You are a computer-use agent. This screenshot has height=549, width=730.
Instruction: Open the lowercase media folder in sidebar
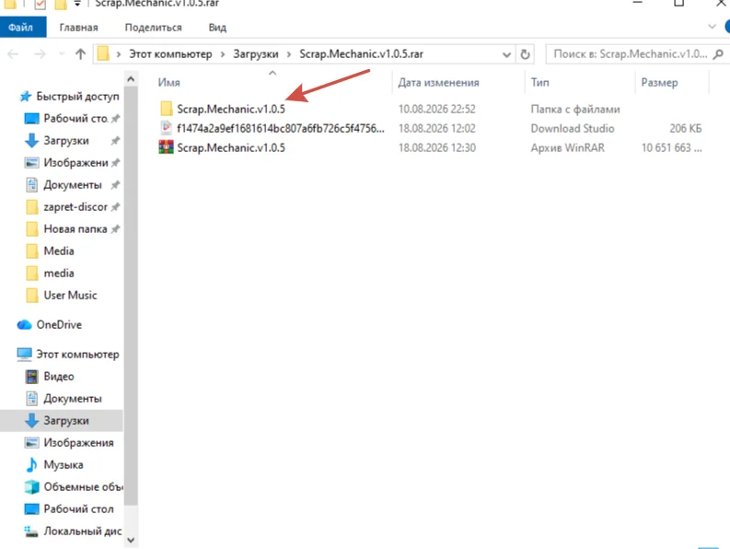point(59,273)
